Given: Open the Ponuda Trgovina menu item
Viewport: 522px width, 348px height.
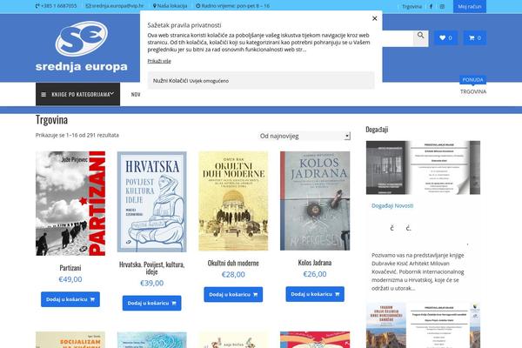Looking at the screenshot, I should 473,91.
